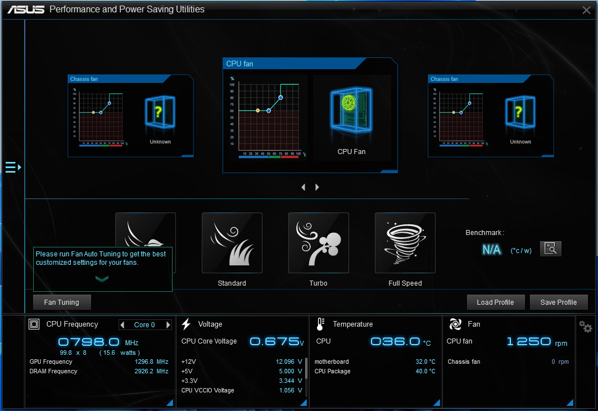Click the Standard mode label

(232, 283)
